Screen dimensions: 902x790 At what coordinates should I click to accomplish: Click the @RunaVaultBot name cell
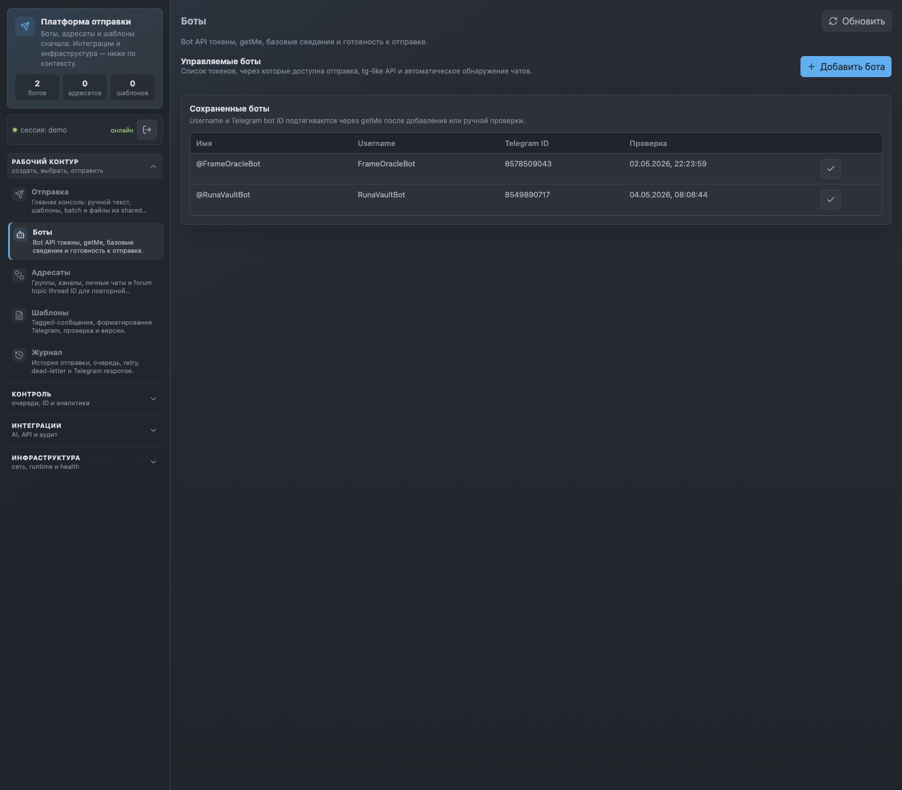click(223, 195)
